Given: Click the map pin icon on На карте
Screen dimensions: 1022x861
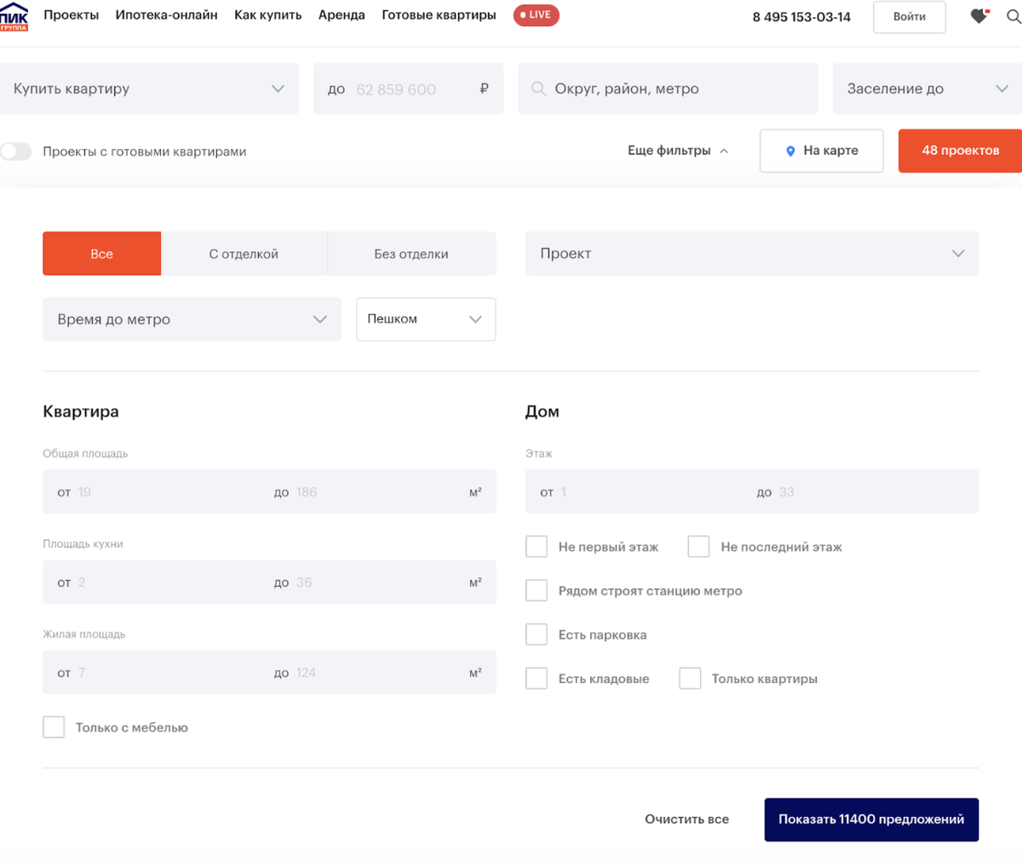Looking at the screenshot, I should (x=790, y=151).
